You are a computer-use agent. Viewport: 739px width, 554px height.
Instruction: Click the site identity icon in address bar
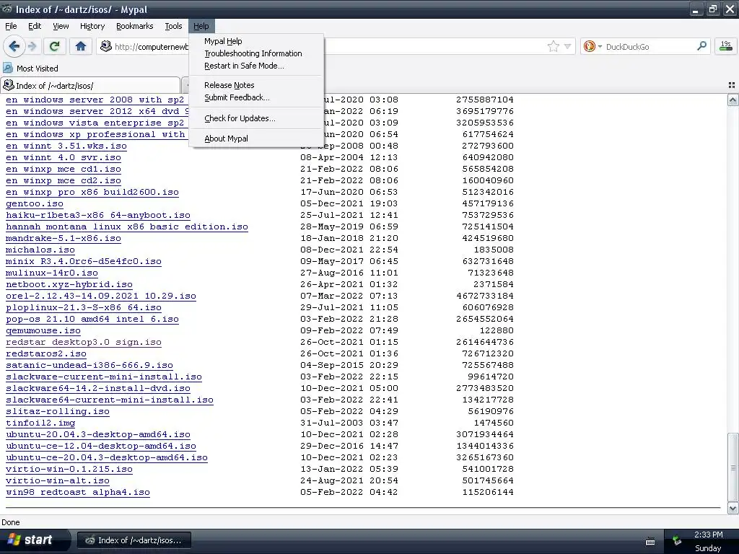(107, 46)
